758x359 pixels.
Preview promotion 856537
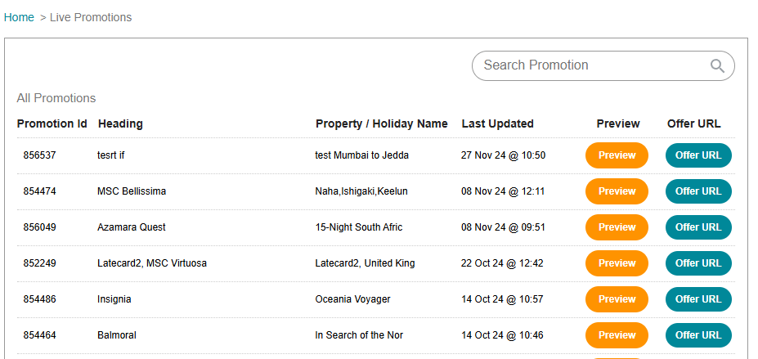[617, 155]
